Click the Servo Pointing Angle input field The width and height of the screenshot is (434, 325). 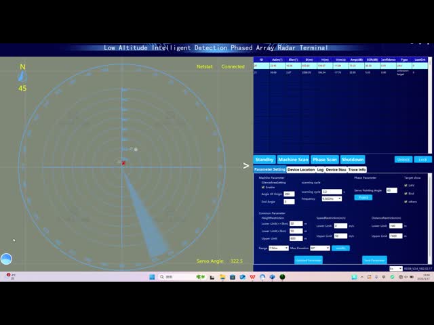(x=391, y=190)
